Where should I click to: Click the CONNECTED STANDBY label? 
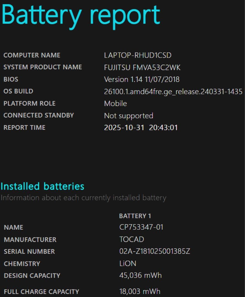[x=38, y=116]
